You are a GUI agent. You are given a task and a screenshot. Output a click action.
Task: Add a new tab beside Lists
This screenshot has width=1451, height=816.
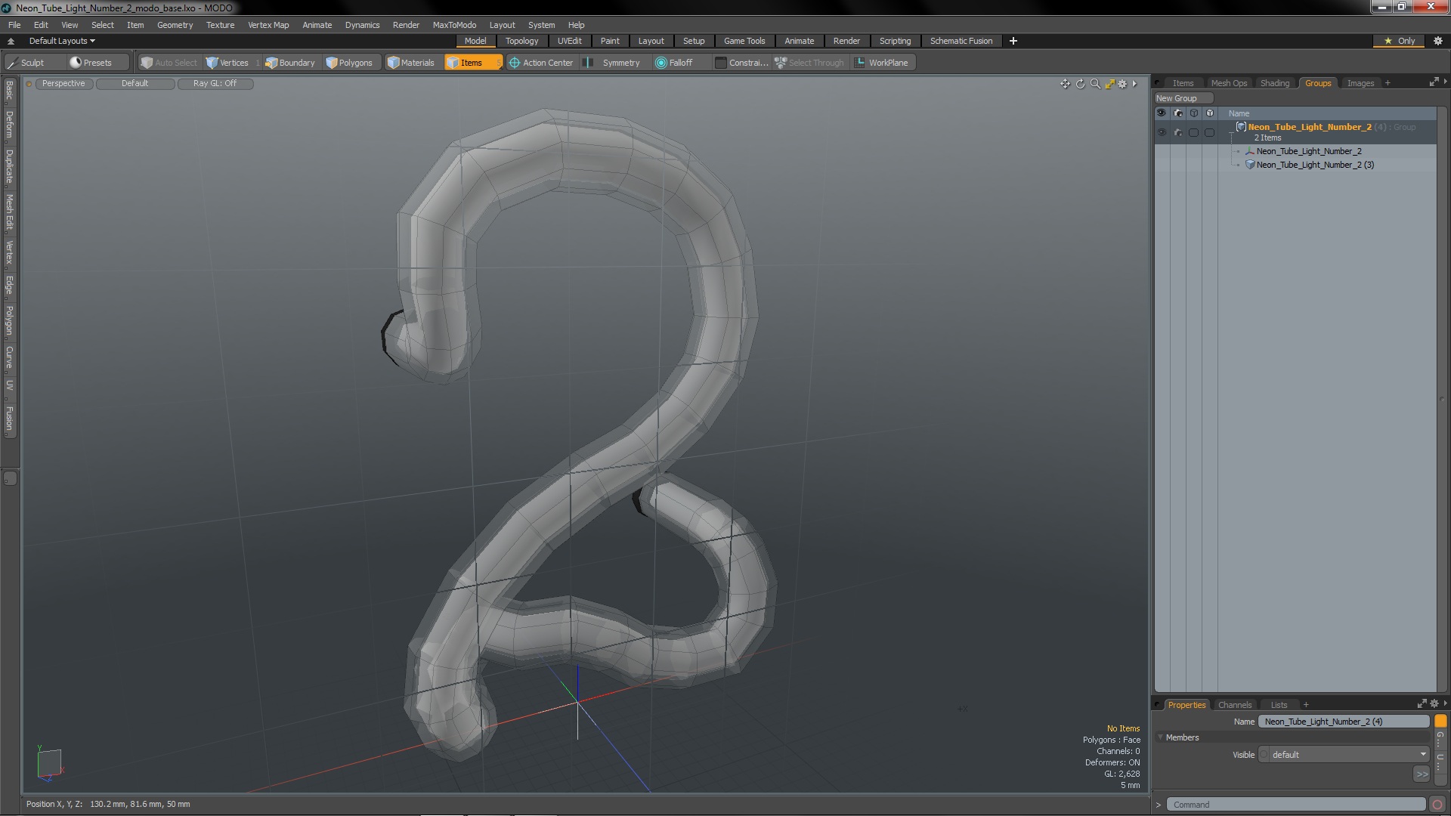[x=1305, y=705]
